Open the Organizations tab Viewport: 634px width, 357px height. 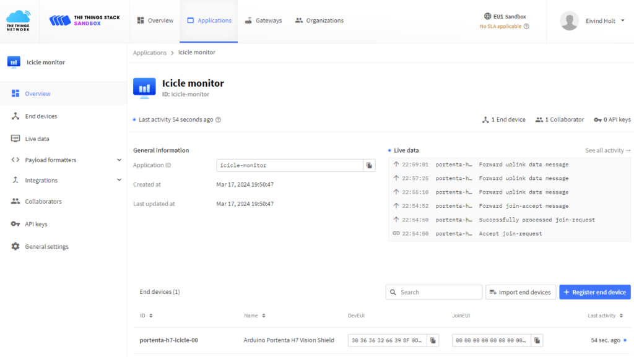pyautogui.click(x=319, y=20)
